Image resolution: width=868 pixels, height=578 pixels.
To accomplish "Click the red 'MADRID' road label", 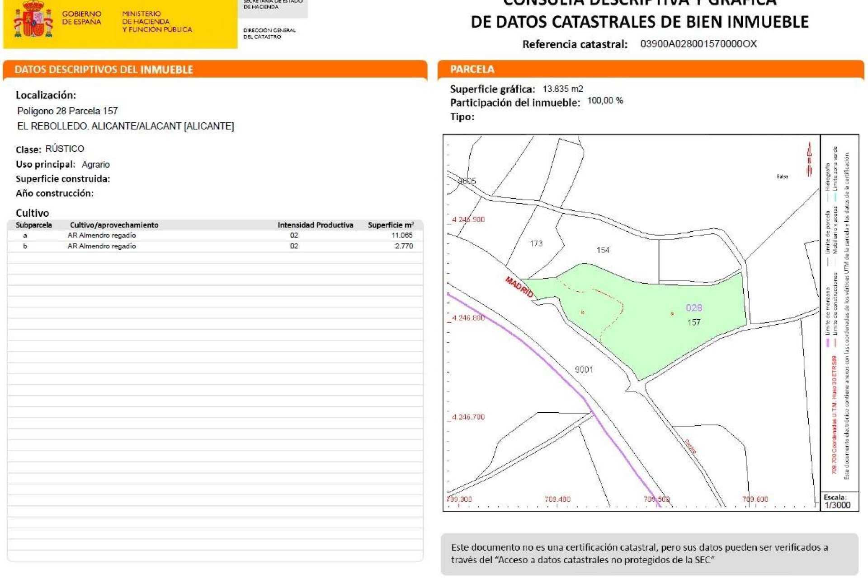I will coord(519,287).
